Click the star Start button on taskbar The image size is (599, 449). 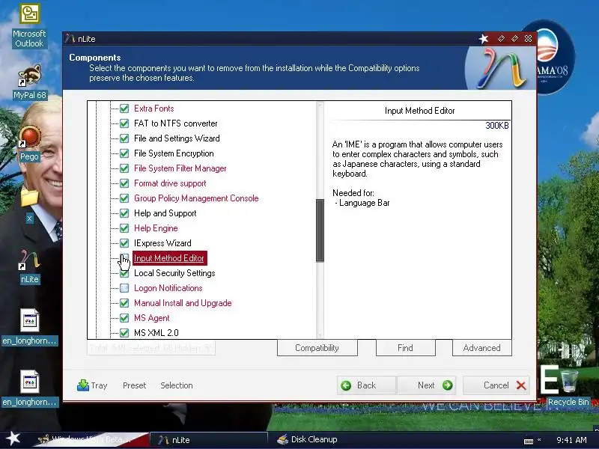point(13,439)
